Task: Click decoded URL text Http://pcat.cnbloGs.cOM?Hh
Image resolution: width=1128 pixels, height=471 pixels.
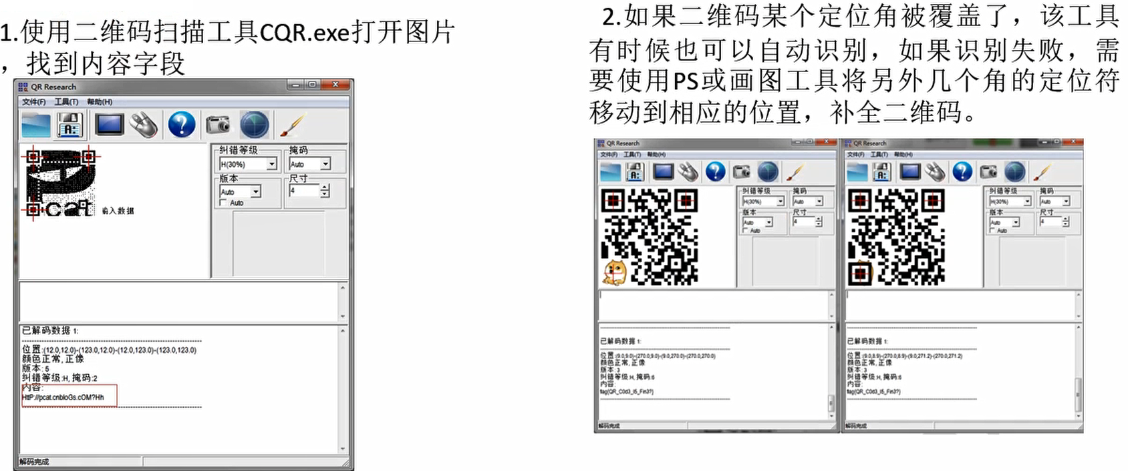Action: (63, 398)
